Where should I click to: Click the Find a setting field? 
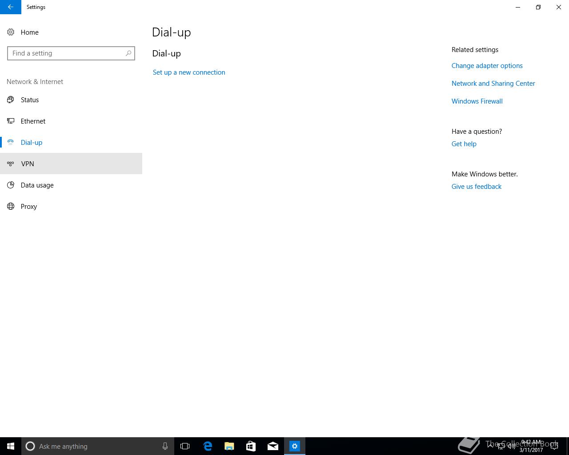pos(71,53)
